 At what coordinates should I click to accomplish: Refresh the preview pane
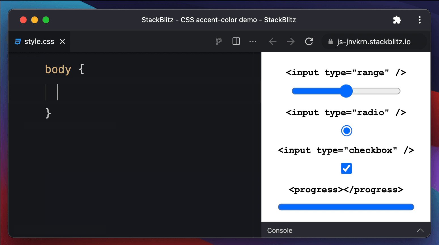(309, 41)
